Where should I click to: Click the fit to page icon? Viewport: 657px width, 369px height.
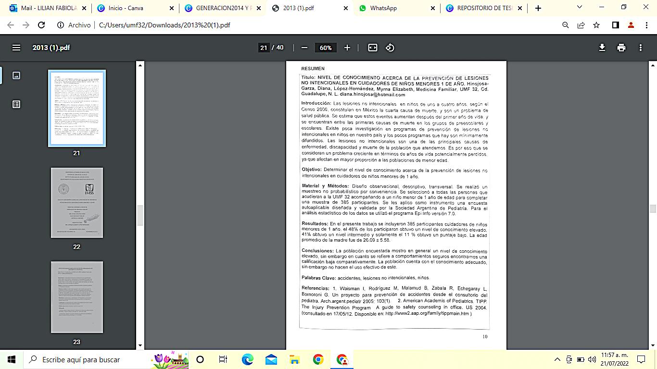(373, 48)
